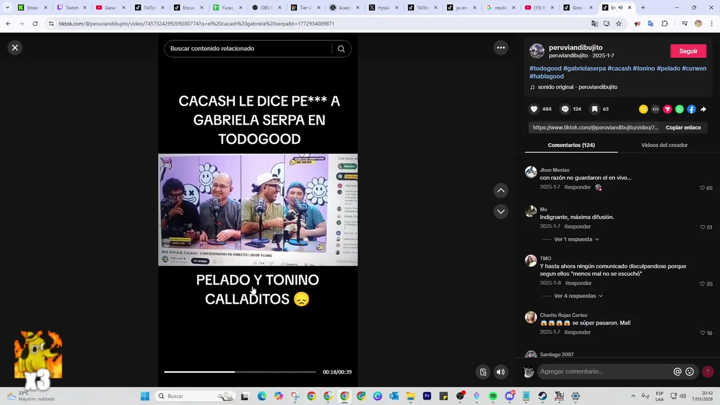Save video with the bookmark icon
720x405 pixels.
click(x=594, y=109)
